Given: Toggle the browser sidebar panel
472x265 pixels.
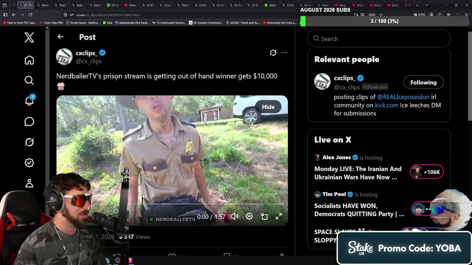Looking at the screenshot, I should tap(5, 15).
